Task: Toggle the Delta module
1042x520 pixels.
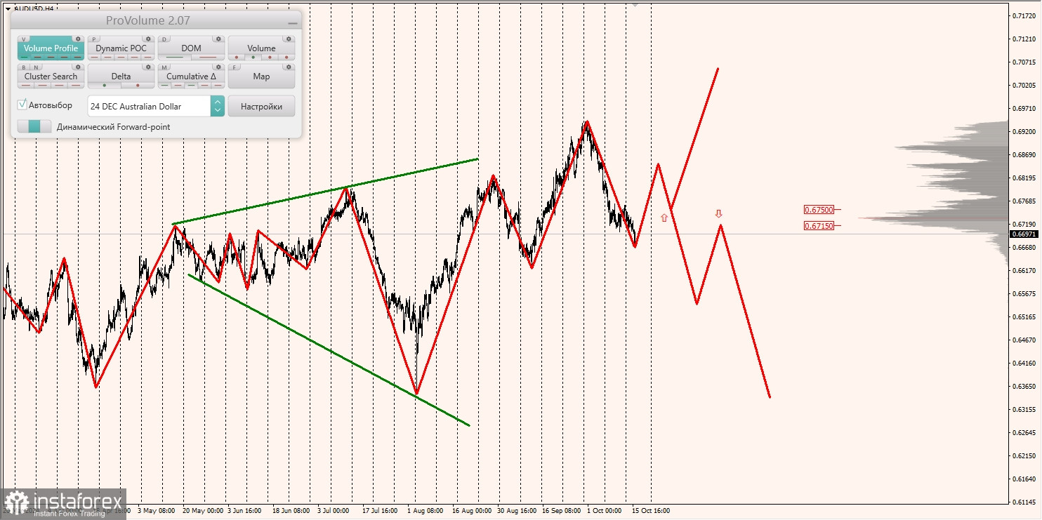Action: pos(121,76)
